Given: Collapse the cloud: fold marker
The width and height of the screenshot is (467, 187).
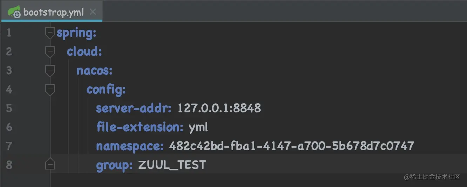Looking at the screenshot, I should [50, 51].
